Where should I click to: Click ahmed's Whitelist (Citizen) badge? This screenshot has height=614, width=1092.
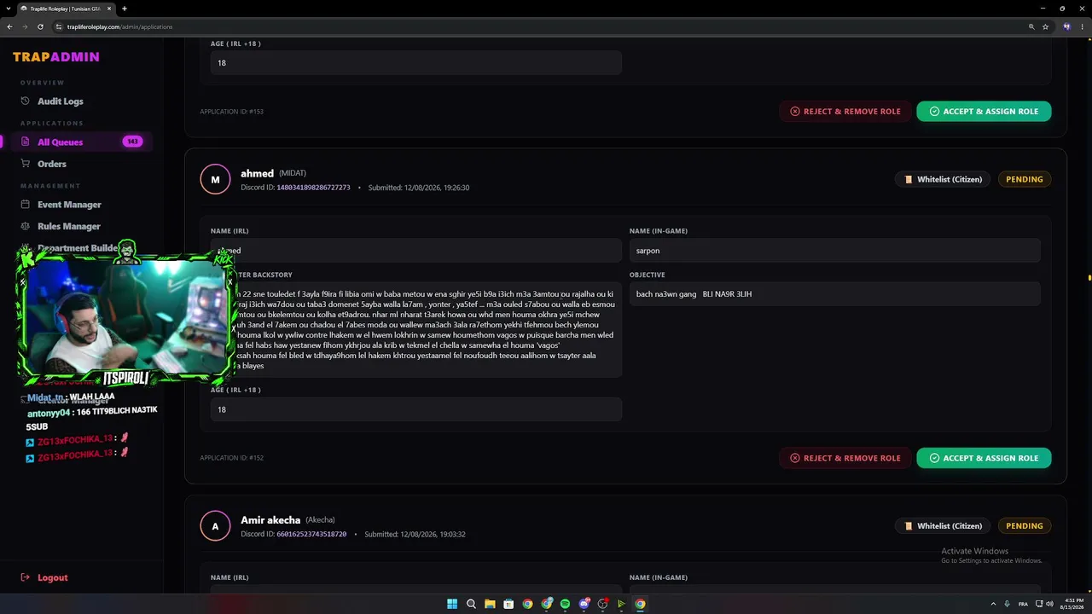[x=943, y=179]
